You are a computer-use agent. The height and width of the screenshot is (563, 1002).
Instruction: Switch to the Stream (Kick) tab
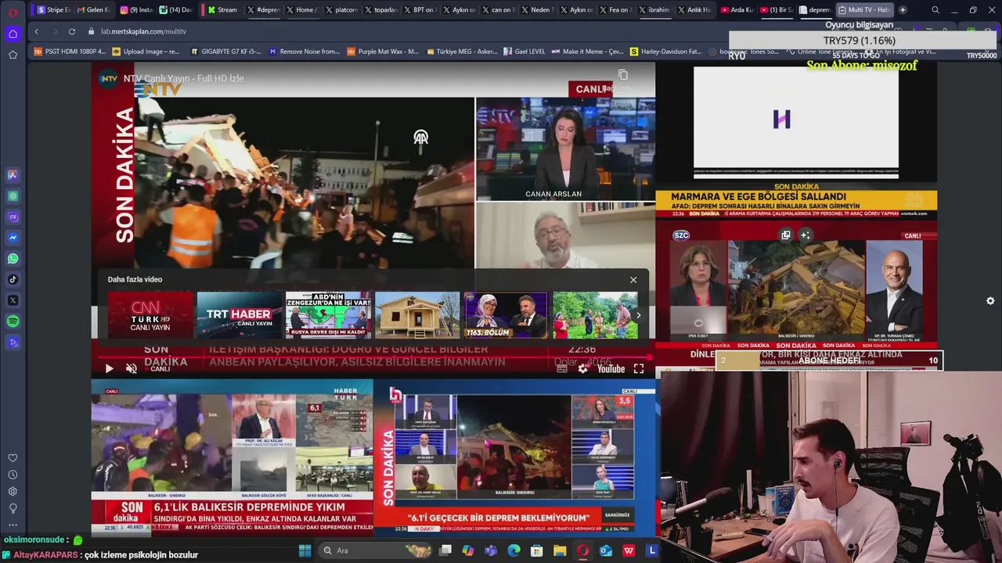pos(222,10)
